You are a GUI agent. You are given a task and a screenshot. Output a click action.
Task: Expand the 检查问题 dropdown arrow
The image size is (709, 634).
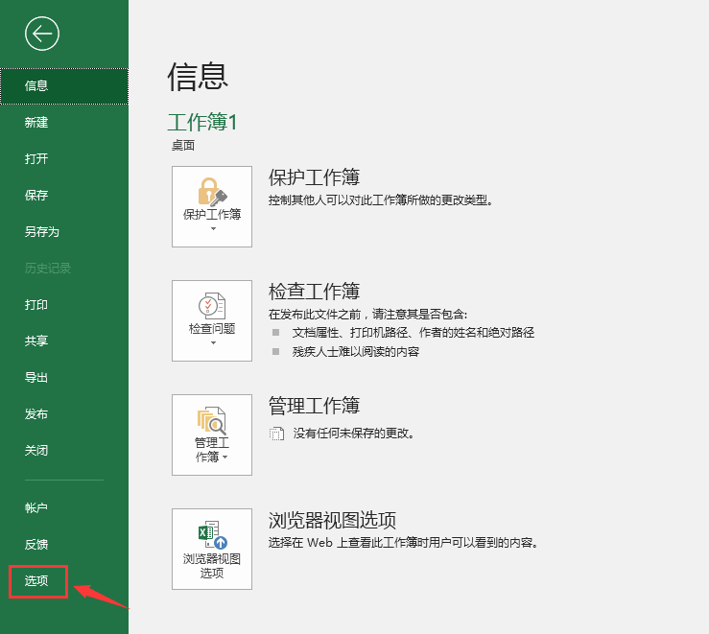click(x=213, y=343)
